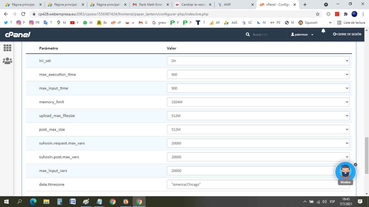Image resolution: width=369 pixels, height=207 pixels.
Task: Open the YouTube bookmark labeled Y
Action: click(x=74, y=23)
